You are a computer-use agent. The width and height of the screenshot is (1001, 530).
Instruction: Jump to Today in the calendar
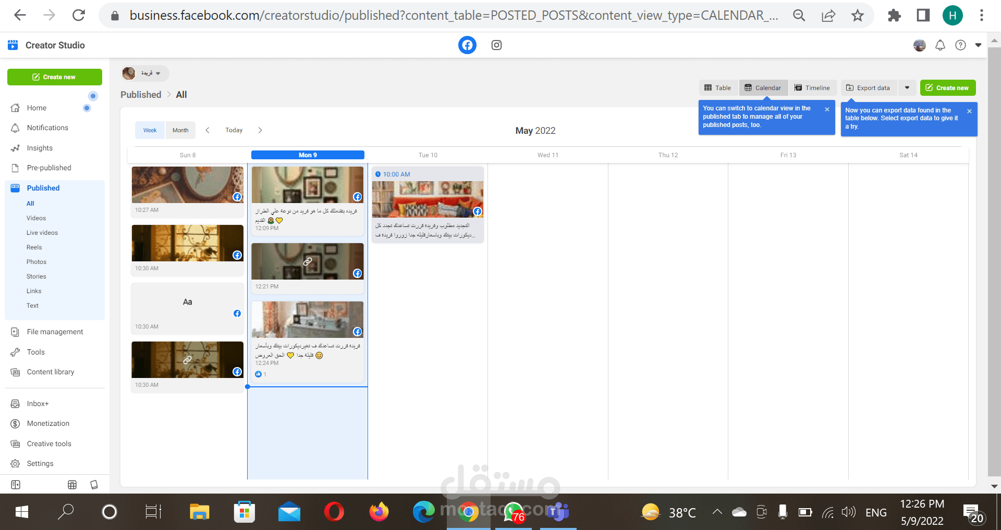[234, 130]
